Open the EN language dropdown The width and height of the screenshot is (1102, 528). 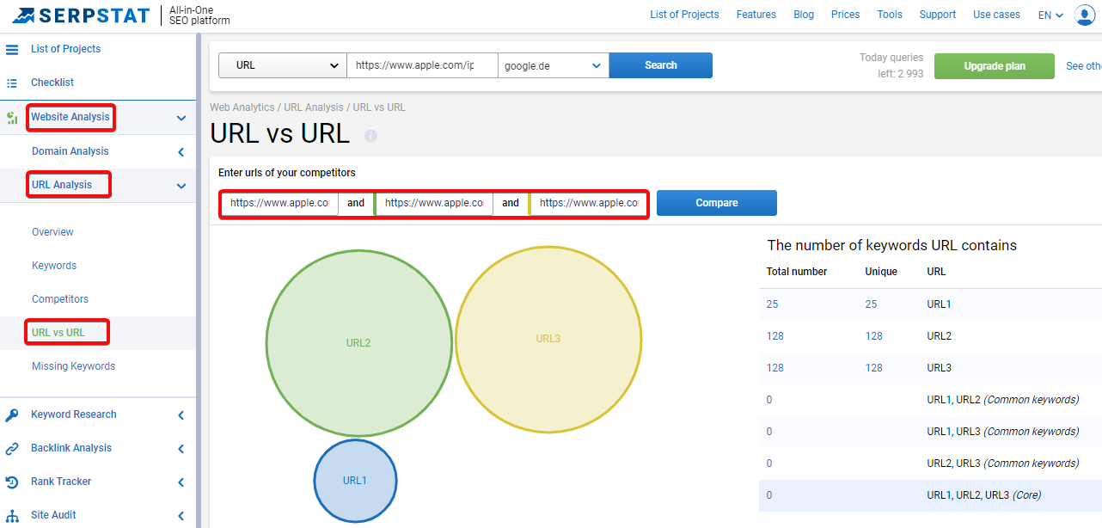(x=1050, y=15)
